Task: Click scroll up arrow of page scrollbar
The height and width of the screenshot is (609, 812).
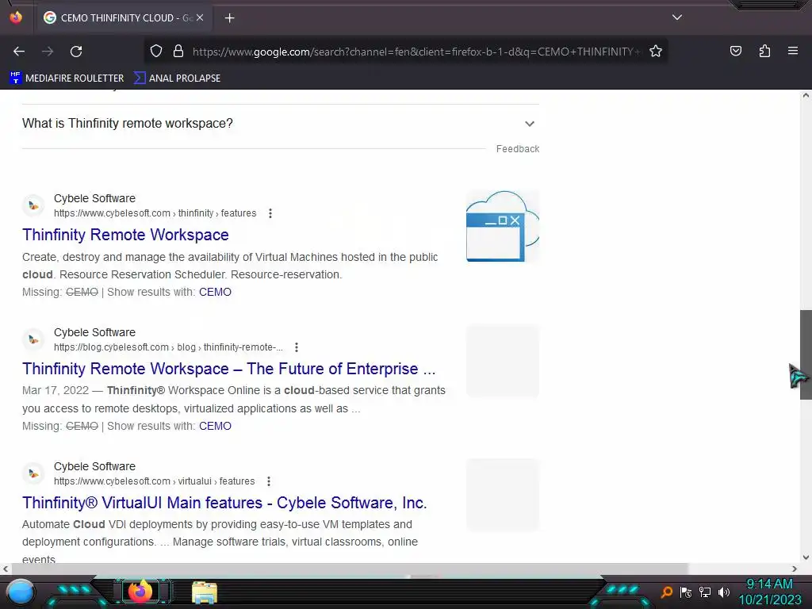Action: click(806, 95)
